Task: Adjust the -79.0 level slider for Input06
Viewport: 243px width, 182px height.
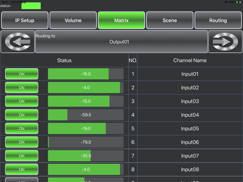Action: tap(86, 142)
